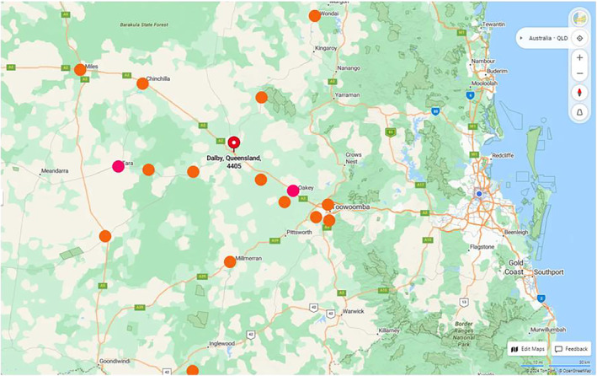Viewport: 597px width, 376px height.
Task: Reset orientation using the compass icon
Action: [579, 93]
